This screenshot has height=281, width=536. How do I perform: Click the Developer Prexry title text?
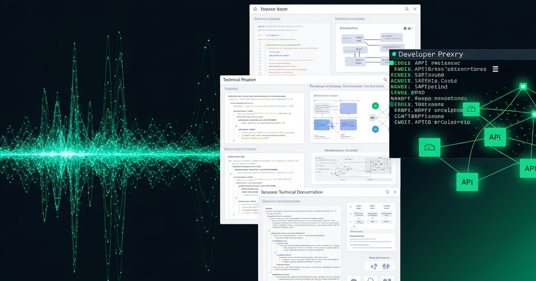431,54
